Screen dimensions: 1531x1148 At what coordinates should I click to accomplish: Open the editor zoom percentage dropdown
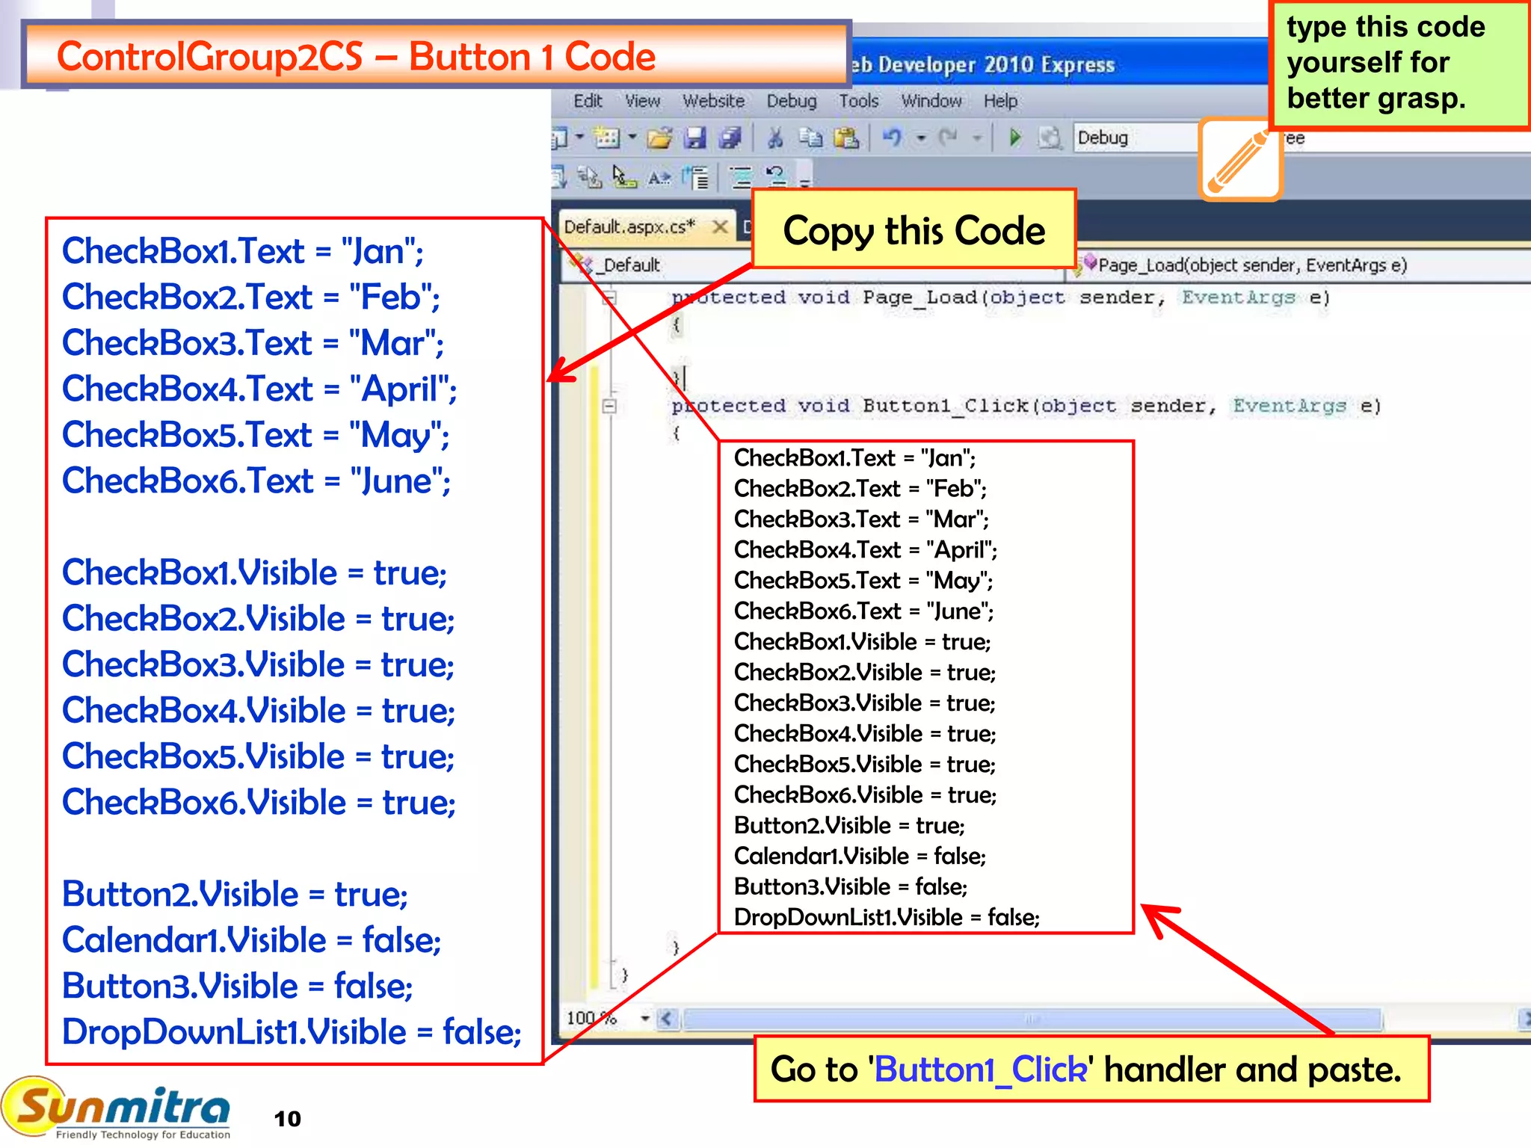click(644, 1018)
